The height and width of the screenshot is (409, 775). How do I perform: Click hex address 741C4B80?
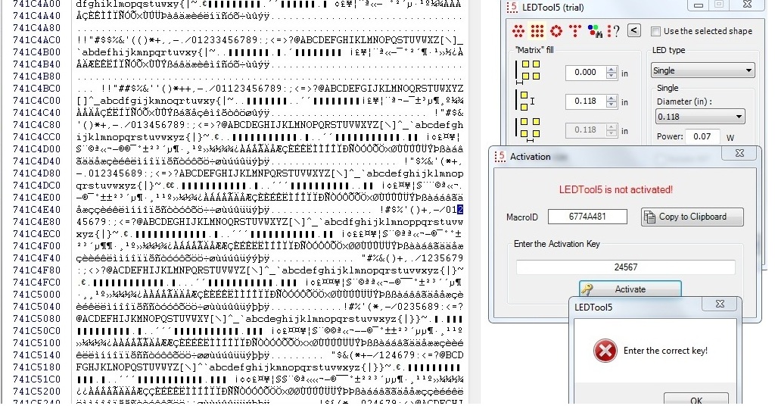tap(37, 76)
